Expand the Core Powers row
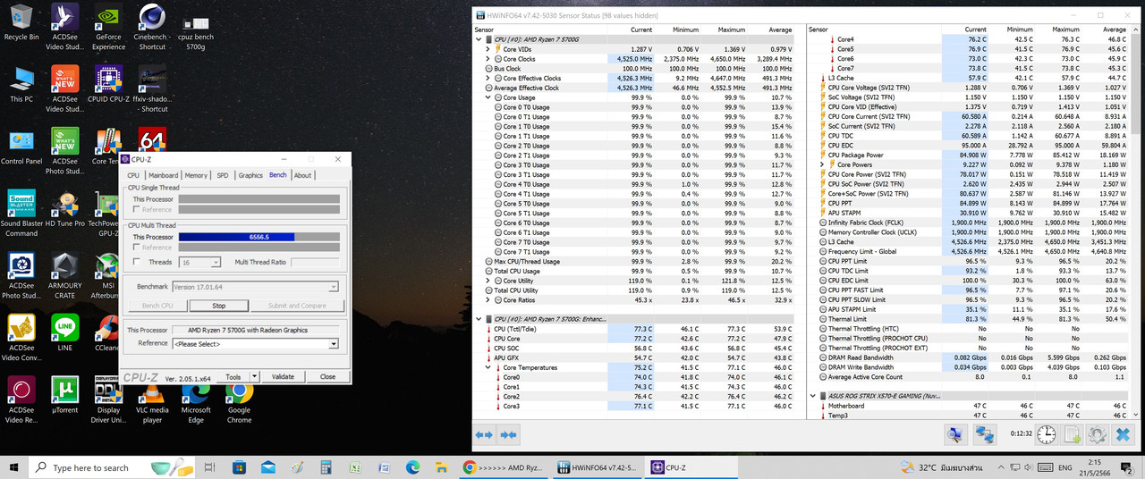 (x=822, y=164)
